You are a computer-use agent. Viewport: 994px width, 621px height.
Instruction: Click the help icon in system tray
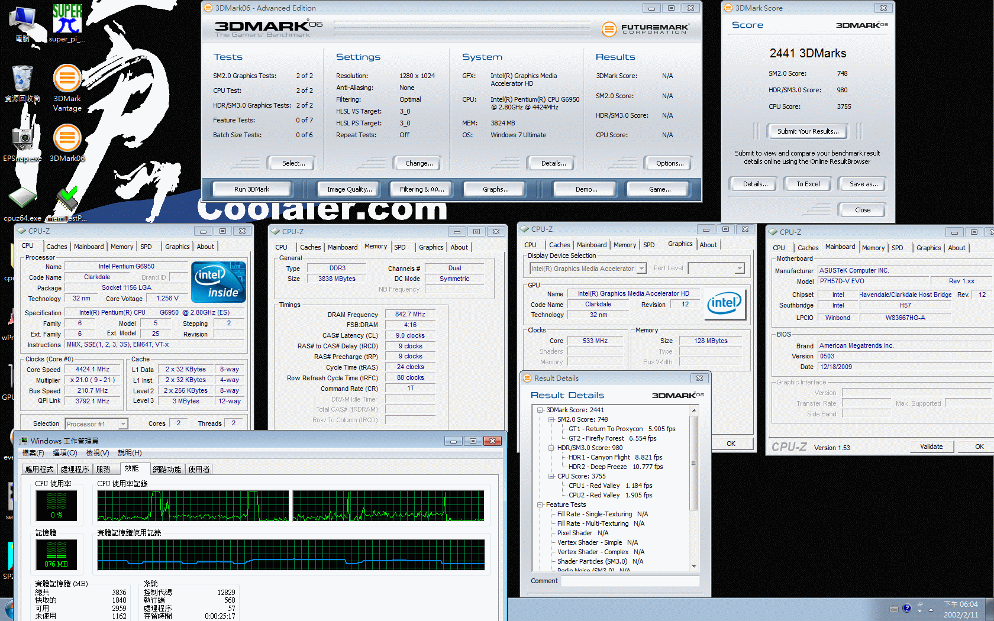[x=906, y=608]
